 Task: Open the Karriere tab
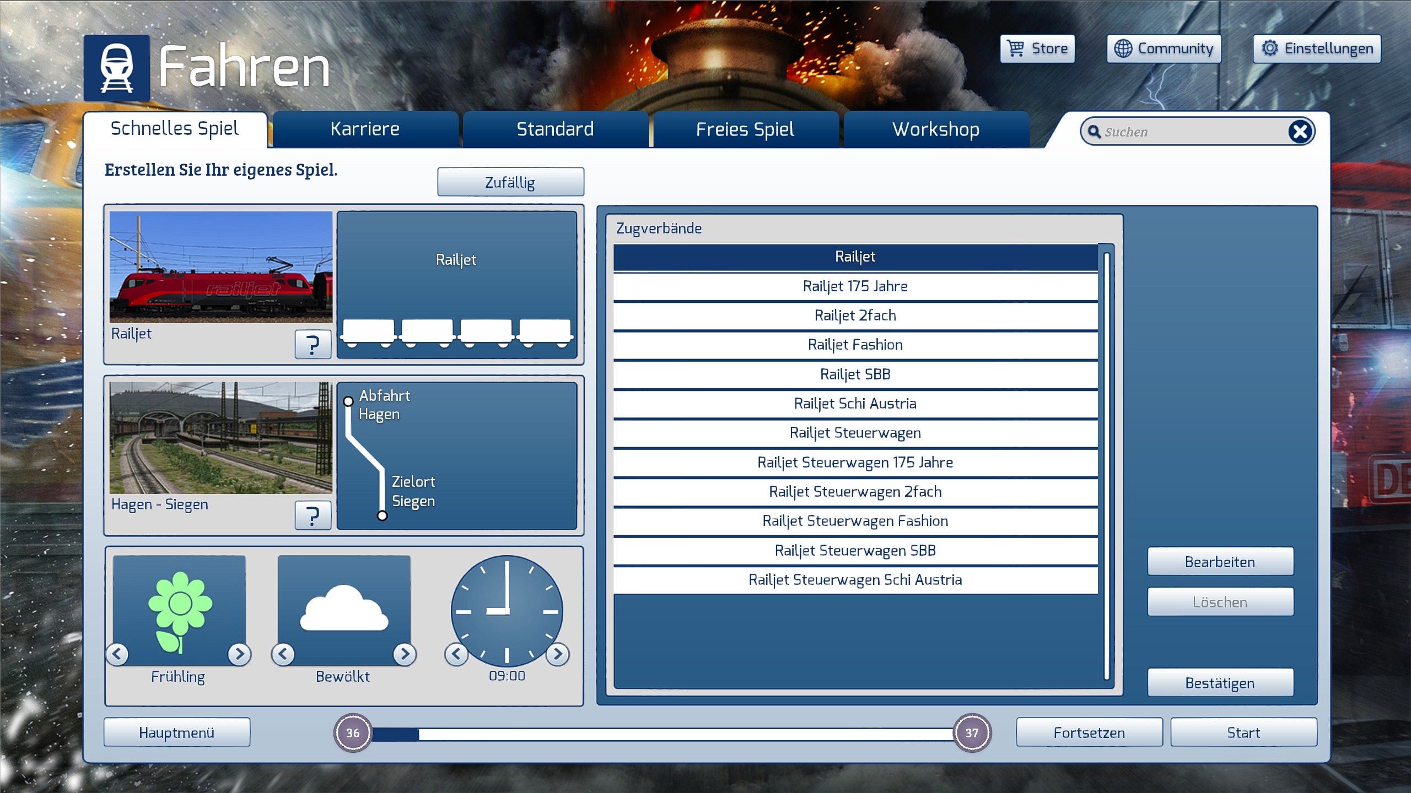tap(365, 129)
